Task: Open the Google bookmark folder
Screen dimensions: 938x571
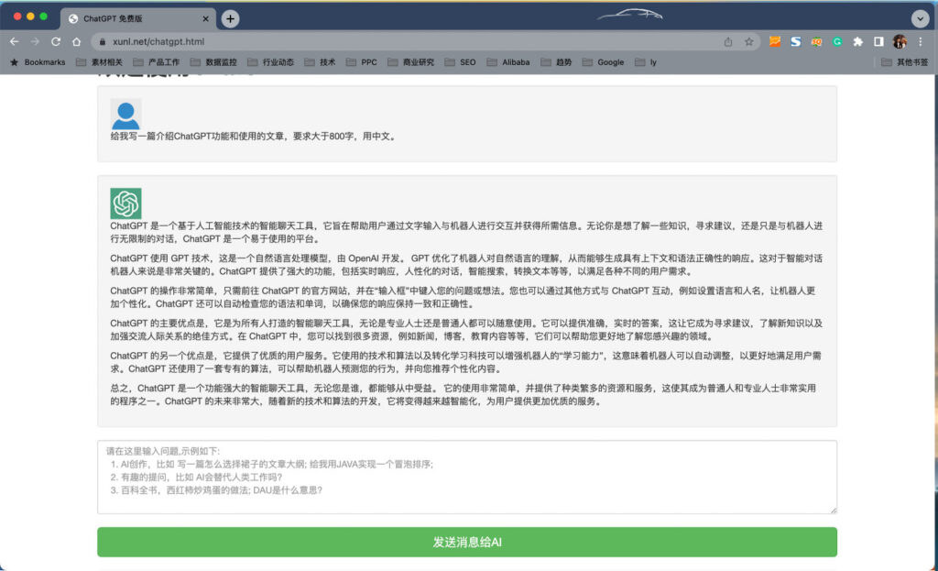Action: pos(603,62)
